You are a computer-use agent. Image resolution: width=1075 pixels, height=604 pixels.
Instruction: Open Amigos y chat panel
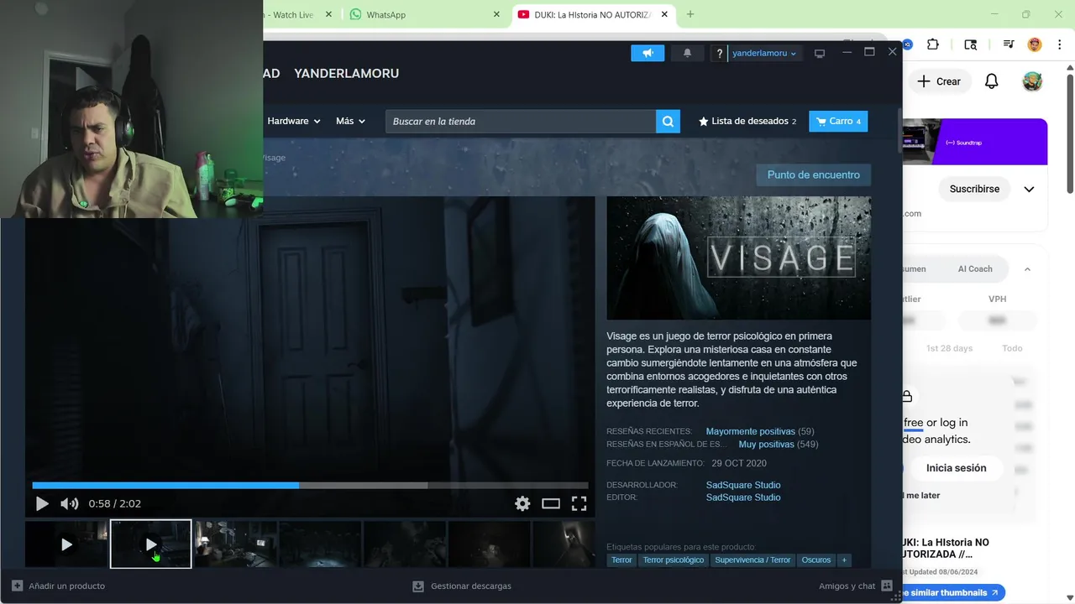pyautogui.click(x=855, y=586)
